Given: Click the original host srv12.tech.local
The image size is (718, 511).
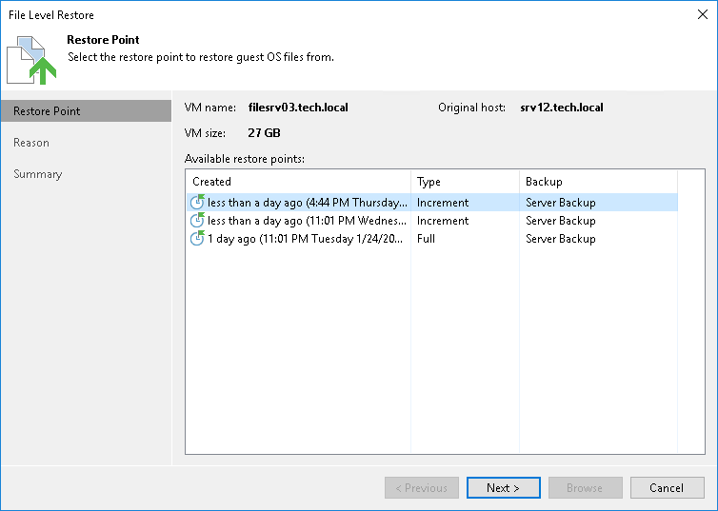Looking at the screenshot, I should [562, 108].
